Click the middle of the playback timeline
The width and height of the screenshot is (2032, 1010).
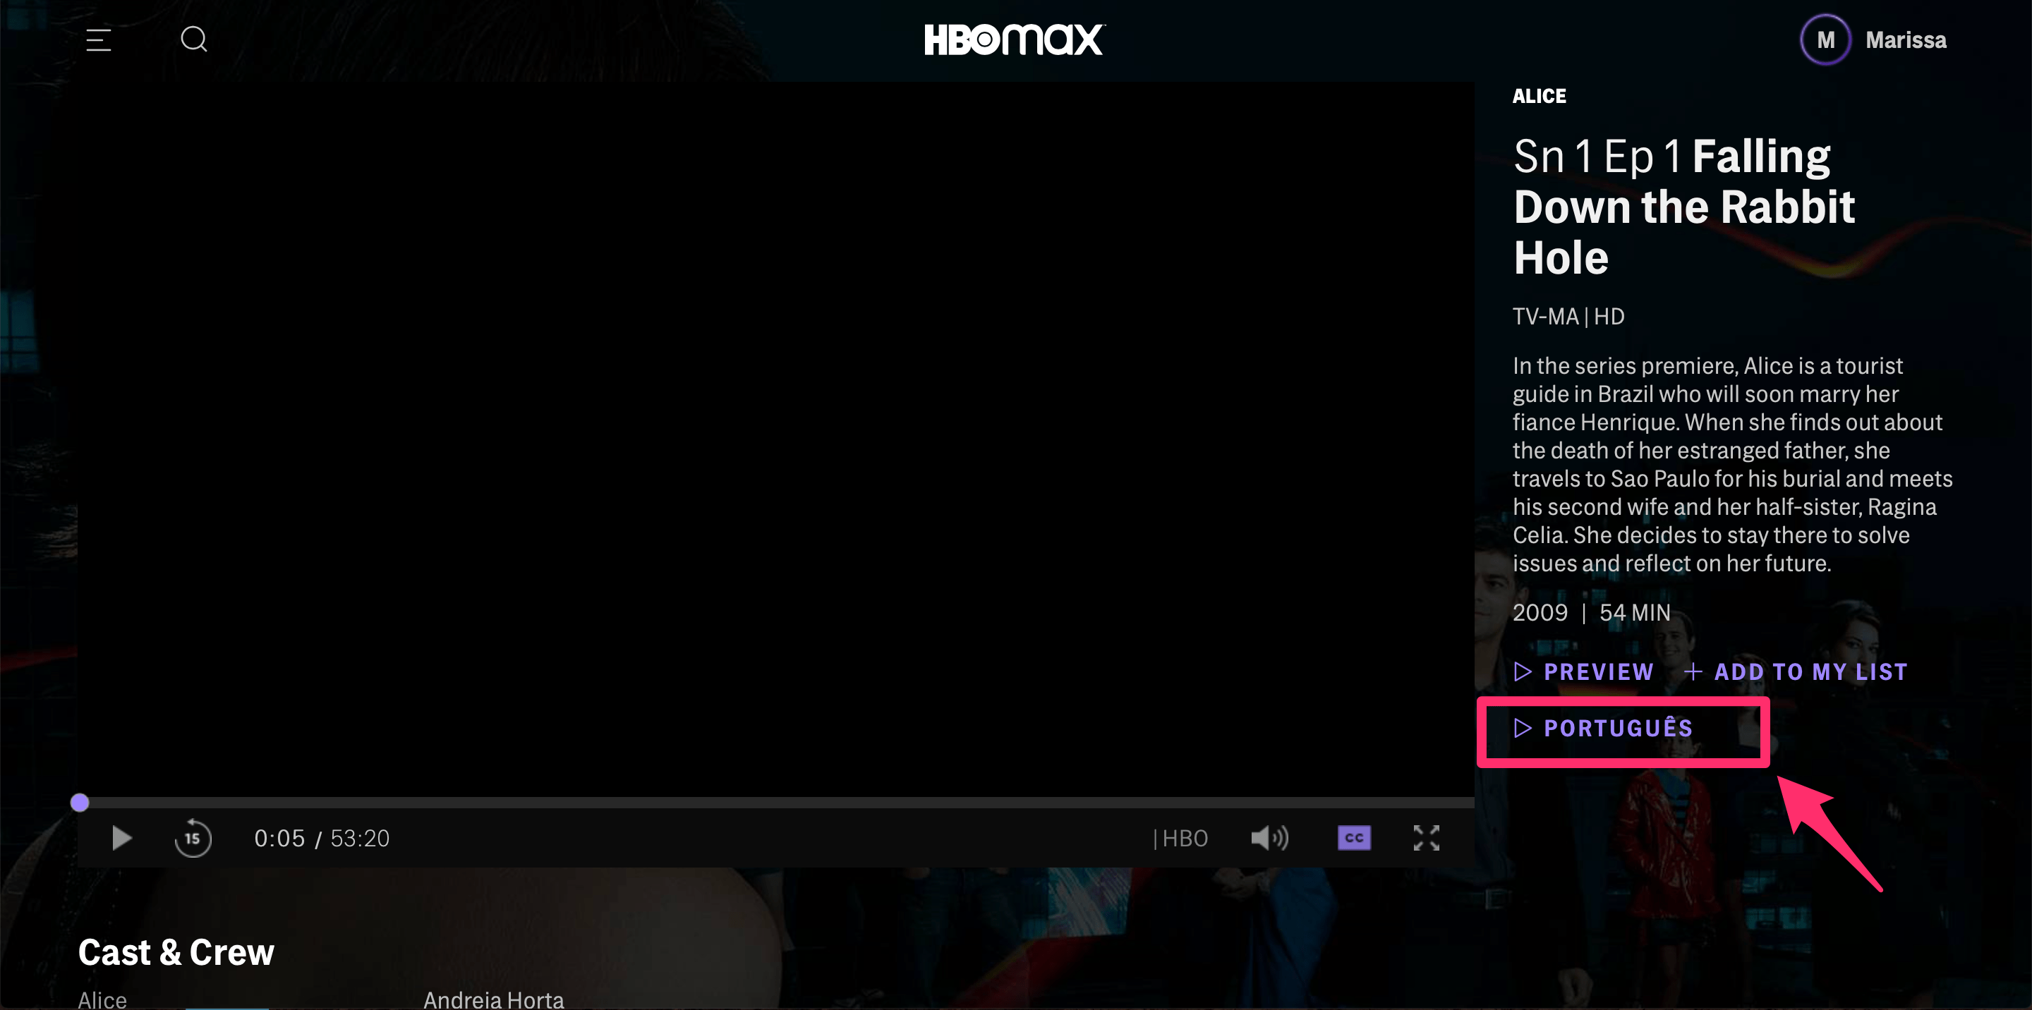pos(776,803)
